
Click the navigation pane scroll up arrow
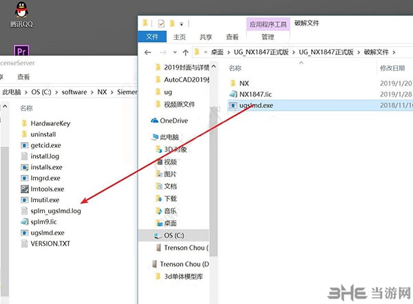point(214,66)
